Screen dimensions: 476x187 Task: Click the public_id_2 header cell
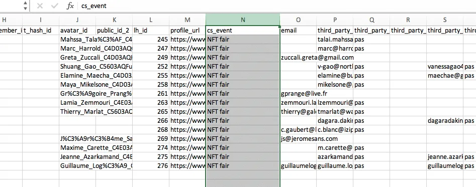click(x=114, y=30)
